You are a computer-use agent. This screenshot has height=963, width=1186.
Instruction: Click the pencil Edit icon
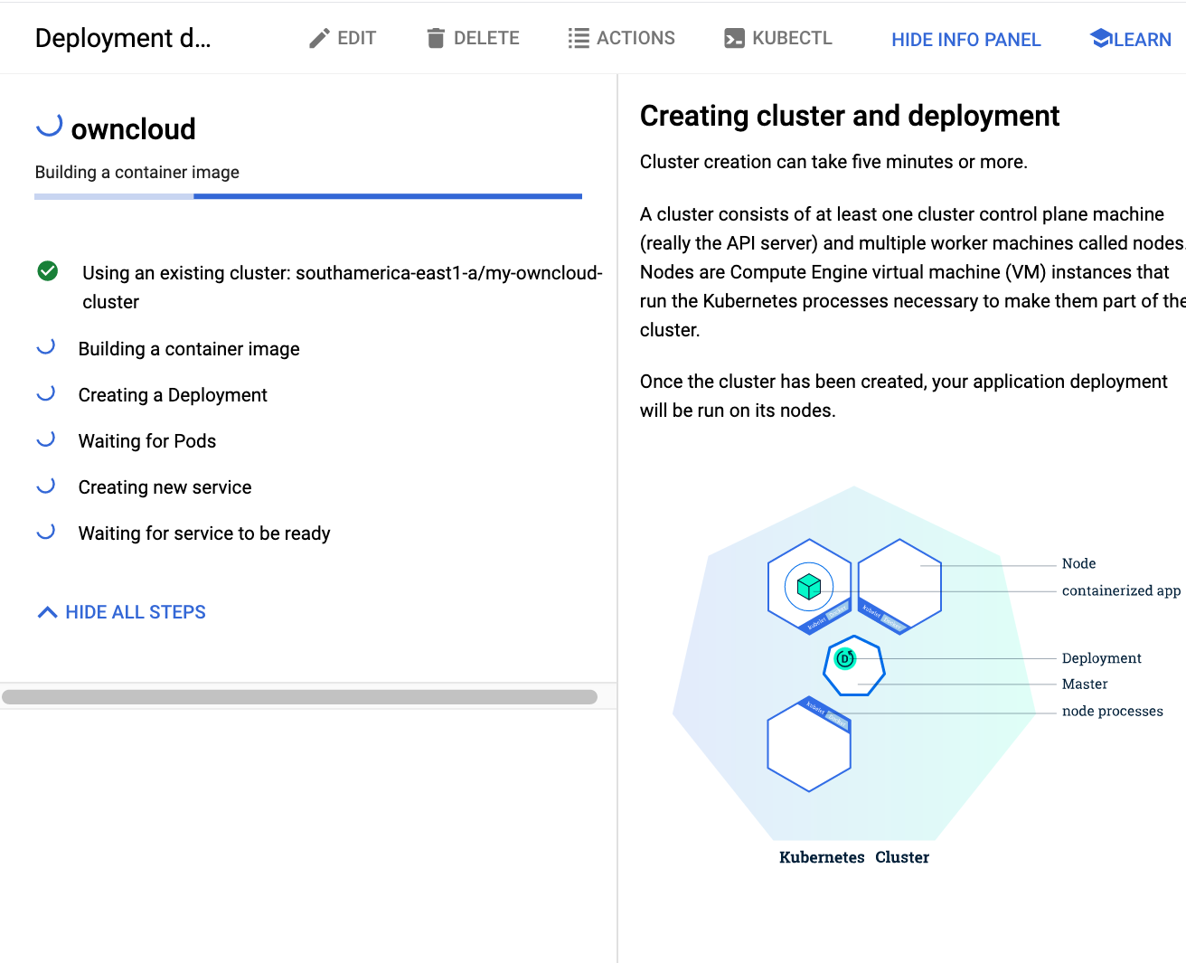pos(319,38)
